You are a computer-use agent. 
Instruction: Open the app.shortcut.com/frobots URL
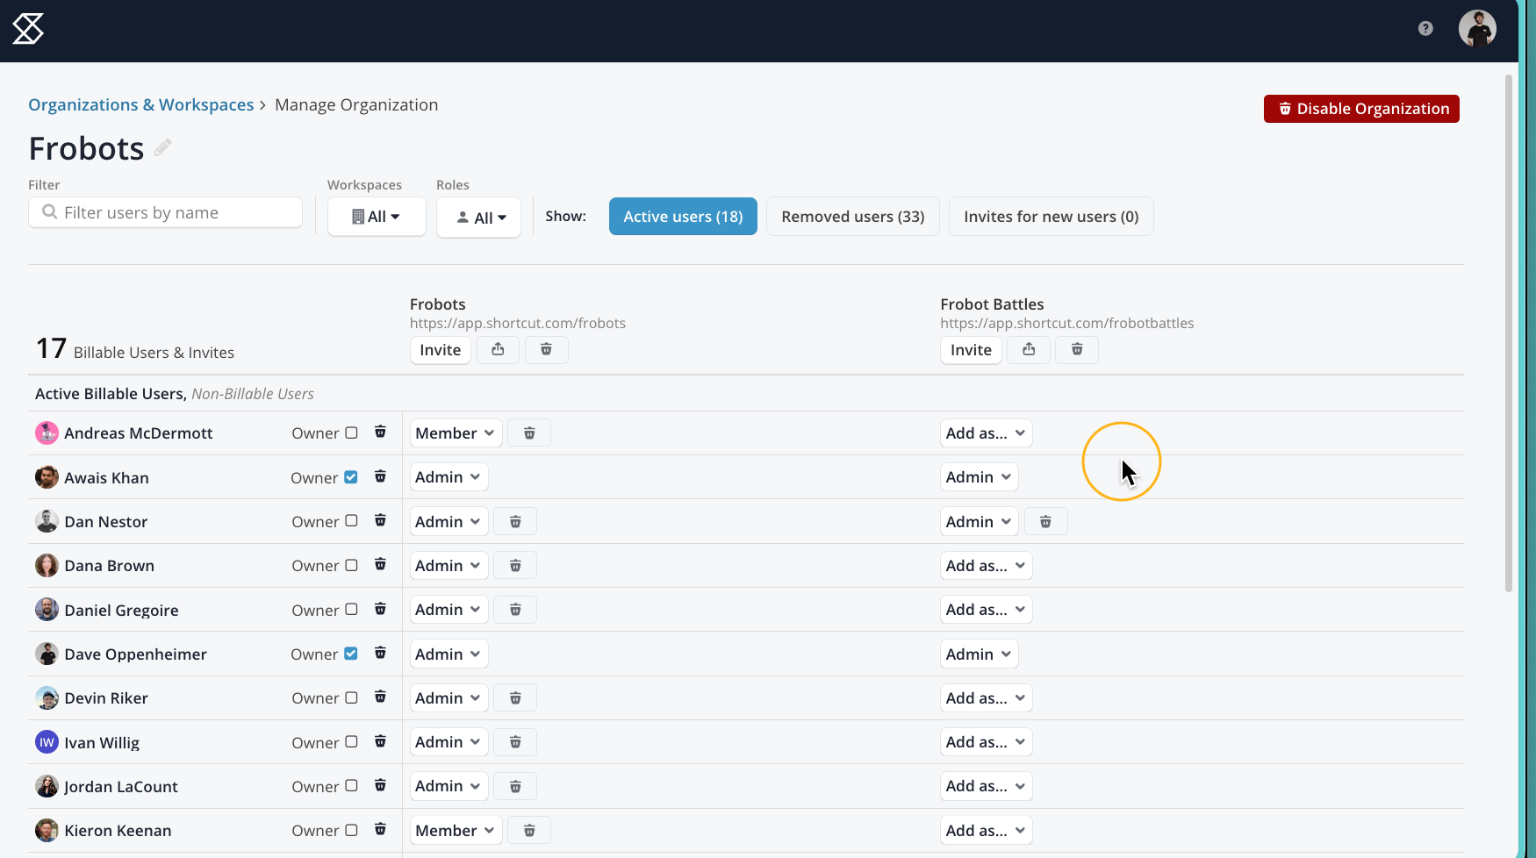pos(518,323)
